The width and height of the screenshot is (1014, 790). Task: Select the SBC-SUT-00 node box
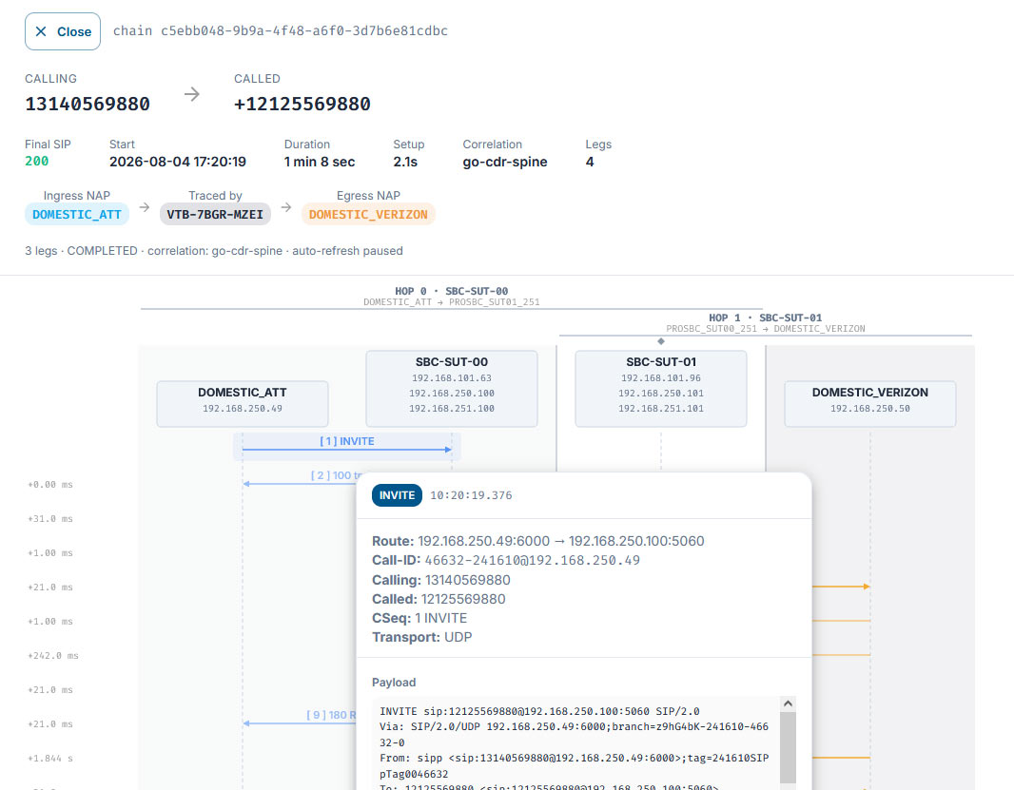tap(452, 389)
